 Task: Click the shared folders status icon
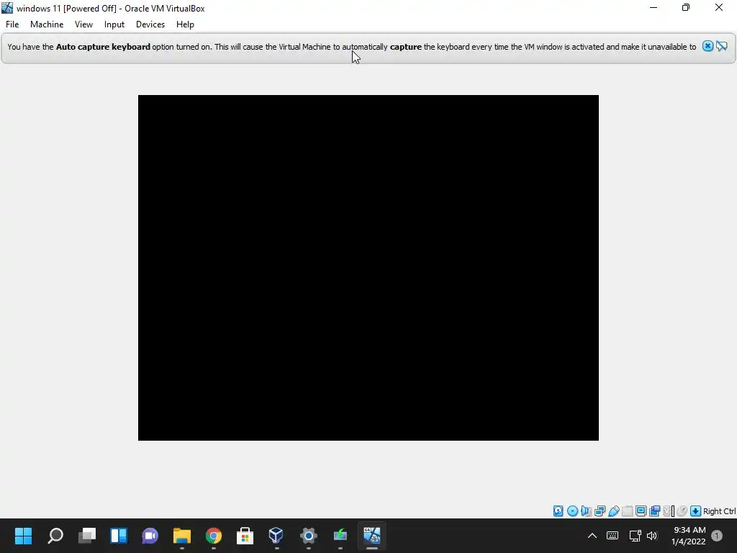pyautogui.click(x=628, y=511)
